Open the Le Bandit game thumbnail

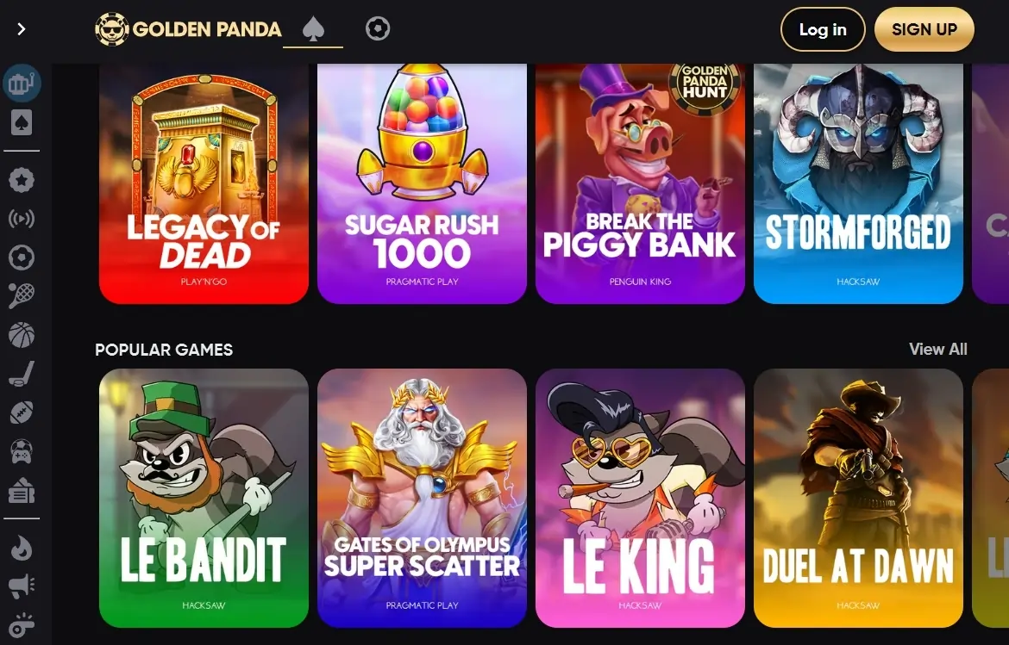(x=204, y=498)
